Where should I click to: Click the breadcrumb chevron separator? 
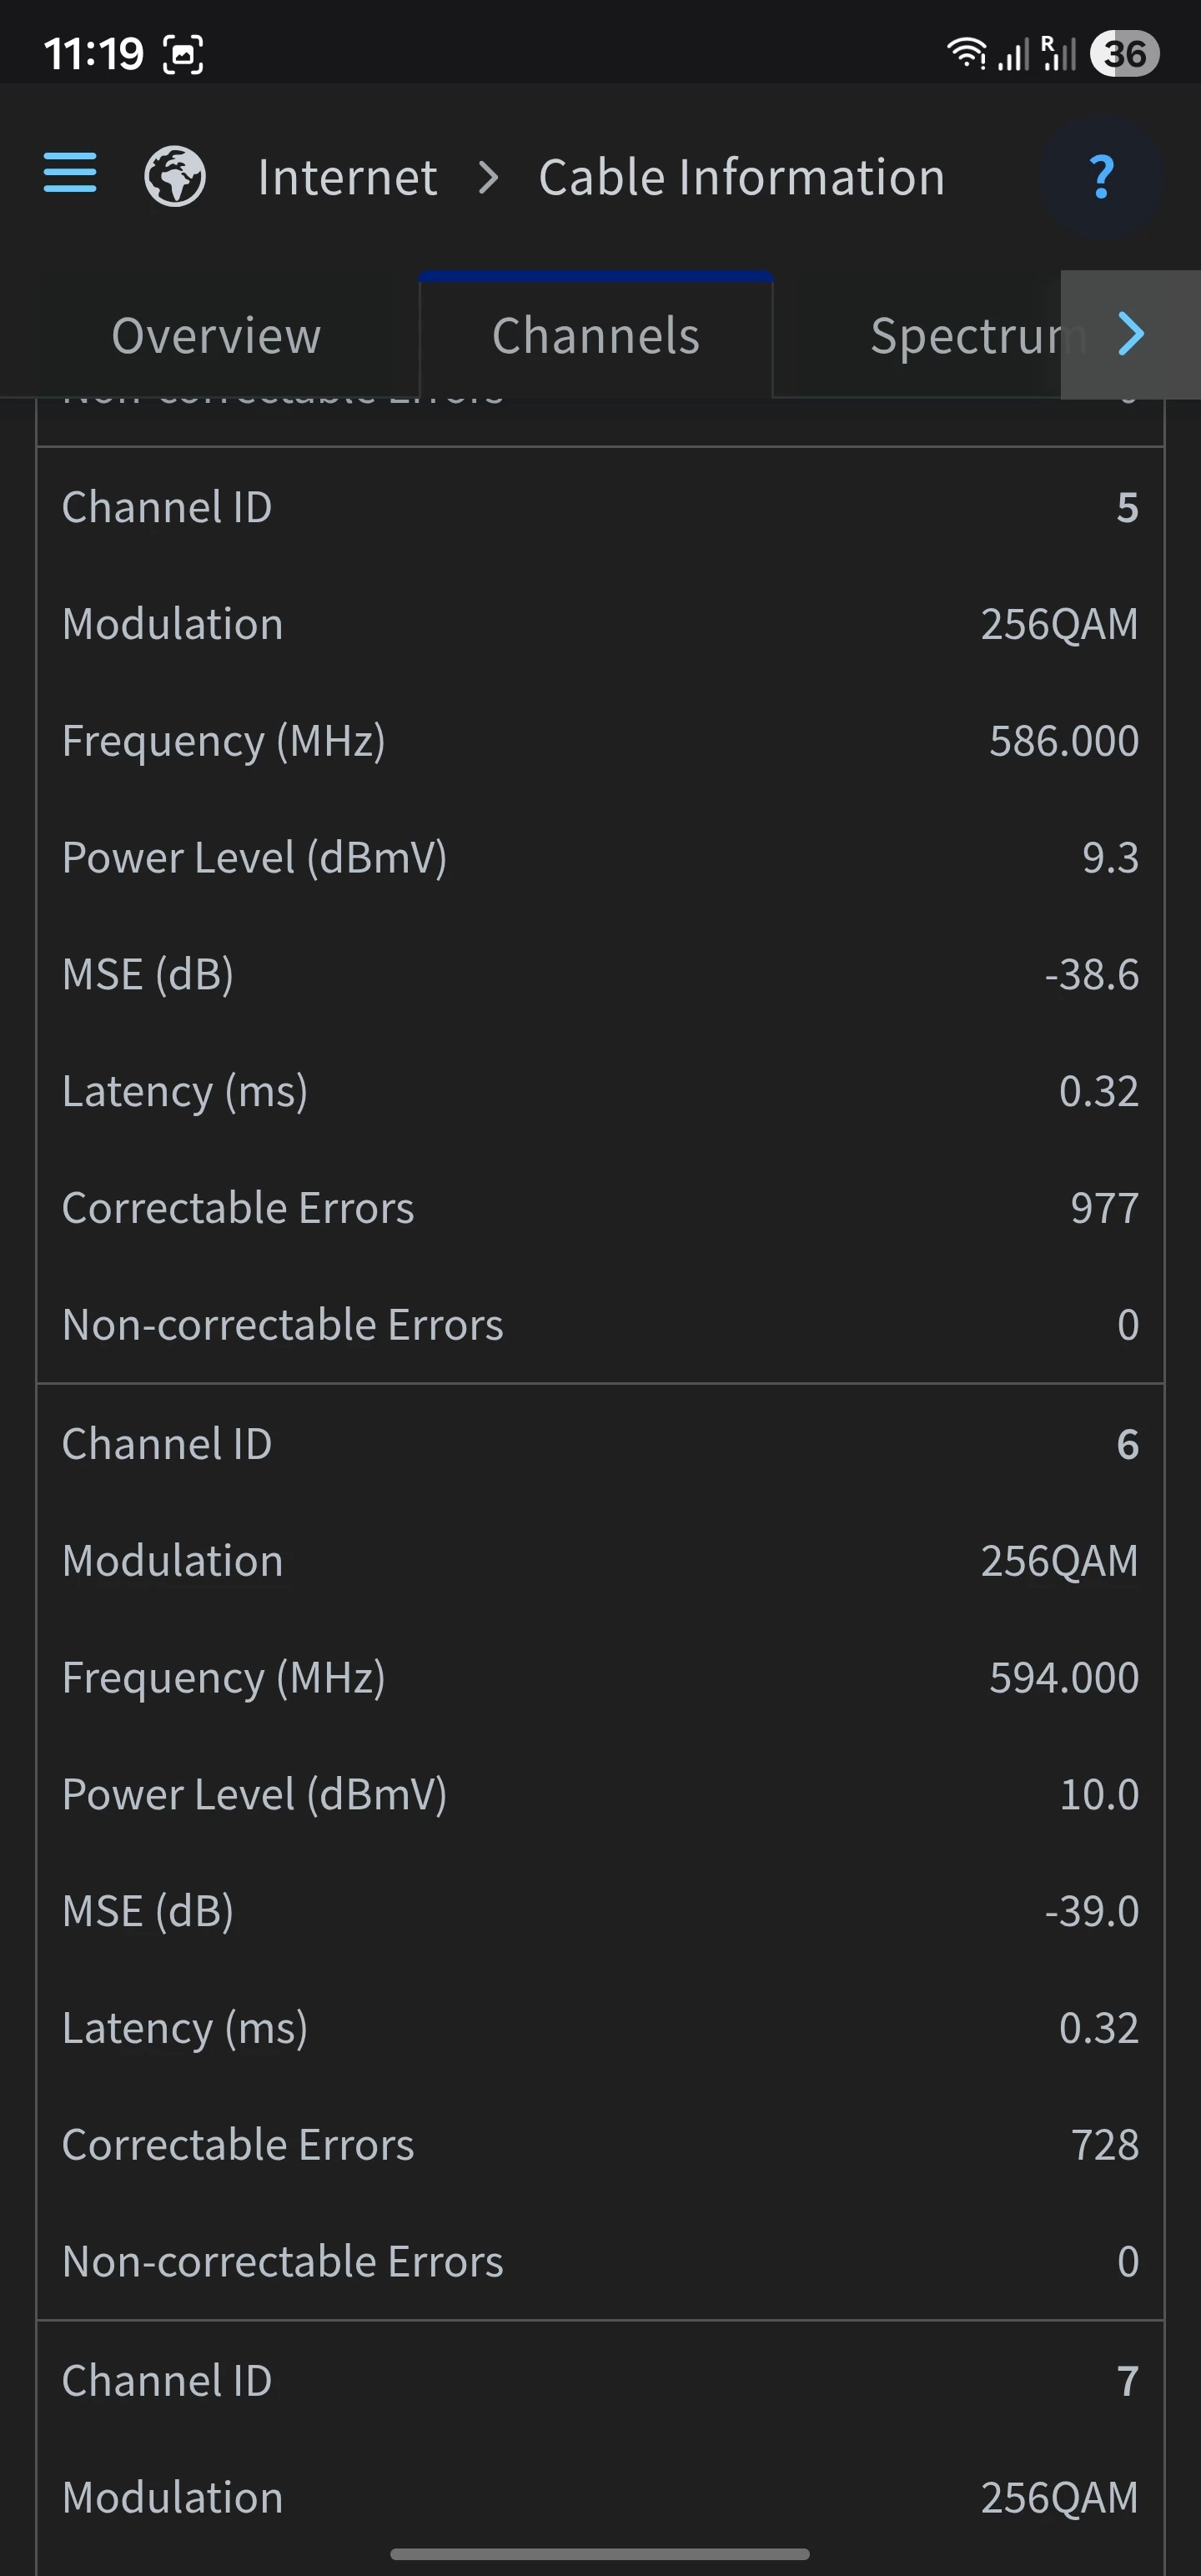(x=488, y=178)
